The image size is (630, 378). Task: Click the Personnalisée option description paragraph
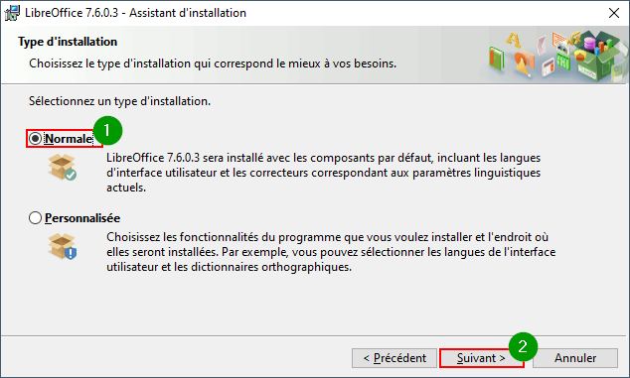(x=331, y=252)
